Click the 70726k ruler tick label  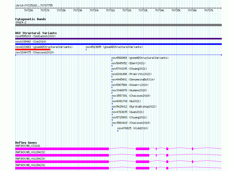click(x=29, y=10)
